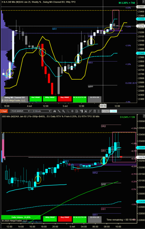Click '4 mrt' on 240 Min time axis

pyautogui.click(x=29, y=106)
